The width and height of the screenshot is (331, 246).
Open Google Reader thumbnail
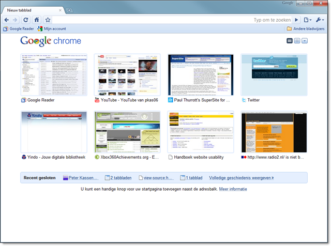(x=54, y=75)
